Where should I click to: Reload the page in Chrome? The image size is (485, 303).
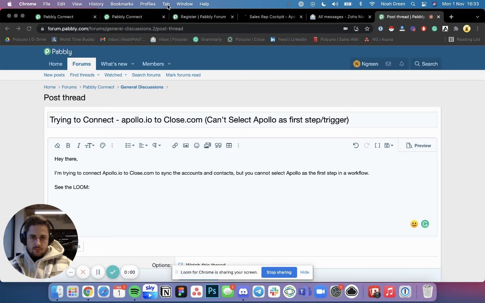pyautogui.click(x=29, y=29)
